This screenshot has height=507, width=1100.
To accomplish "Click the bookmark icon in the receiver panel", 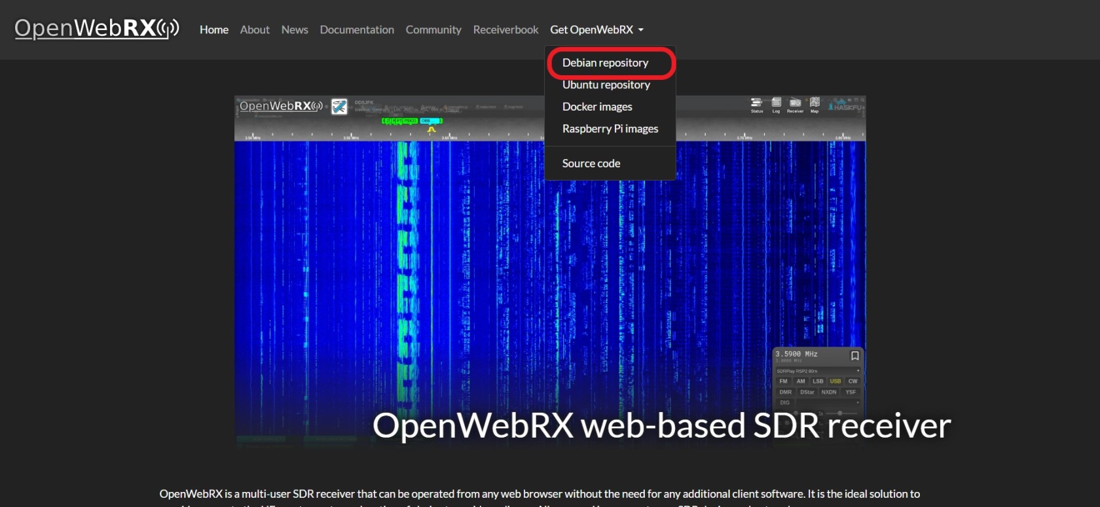I will pos(854,356).
